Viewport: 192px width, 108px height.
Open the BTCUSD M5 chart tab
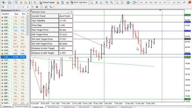(84, 107)
